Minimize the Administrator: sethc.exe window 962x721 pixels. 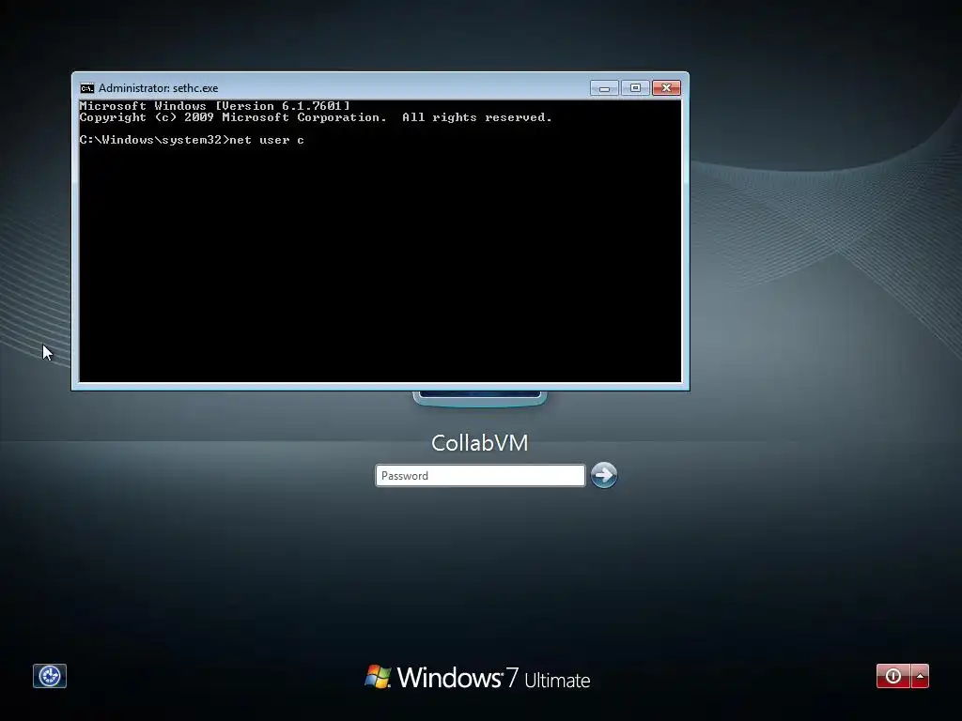coord(604,88)
